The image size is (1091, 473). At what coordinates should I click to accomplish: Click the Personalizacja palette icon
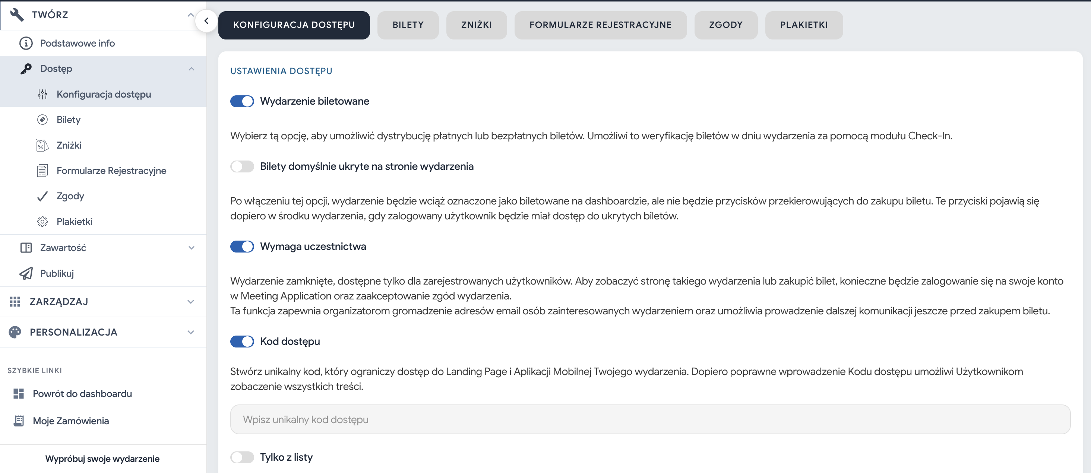coord(15,333)
